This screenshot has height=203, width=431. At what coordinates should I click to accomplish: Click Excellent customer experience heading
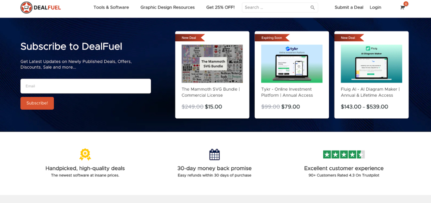coord(344,168)
